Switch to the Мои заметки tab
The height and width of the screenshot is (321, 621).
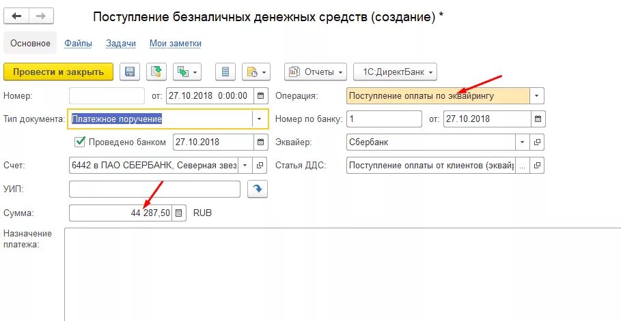pos(176,44)
